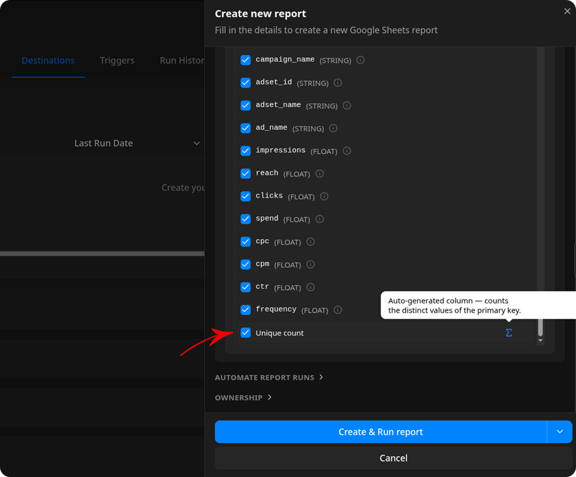Click info icon next to cpc
Viewport: 576px width, 477px height.
(310, 242)
